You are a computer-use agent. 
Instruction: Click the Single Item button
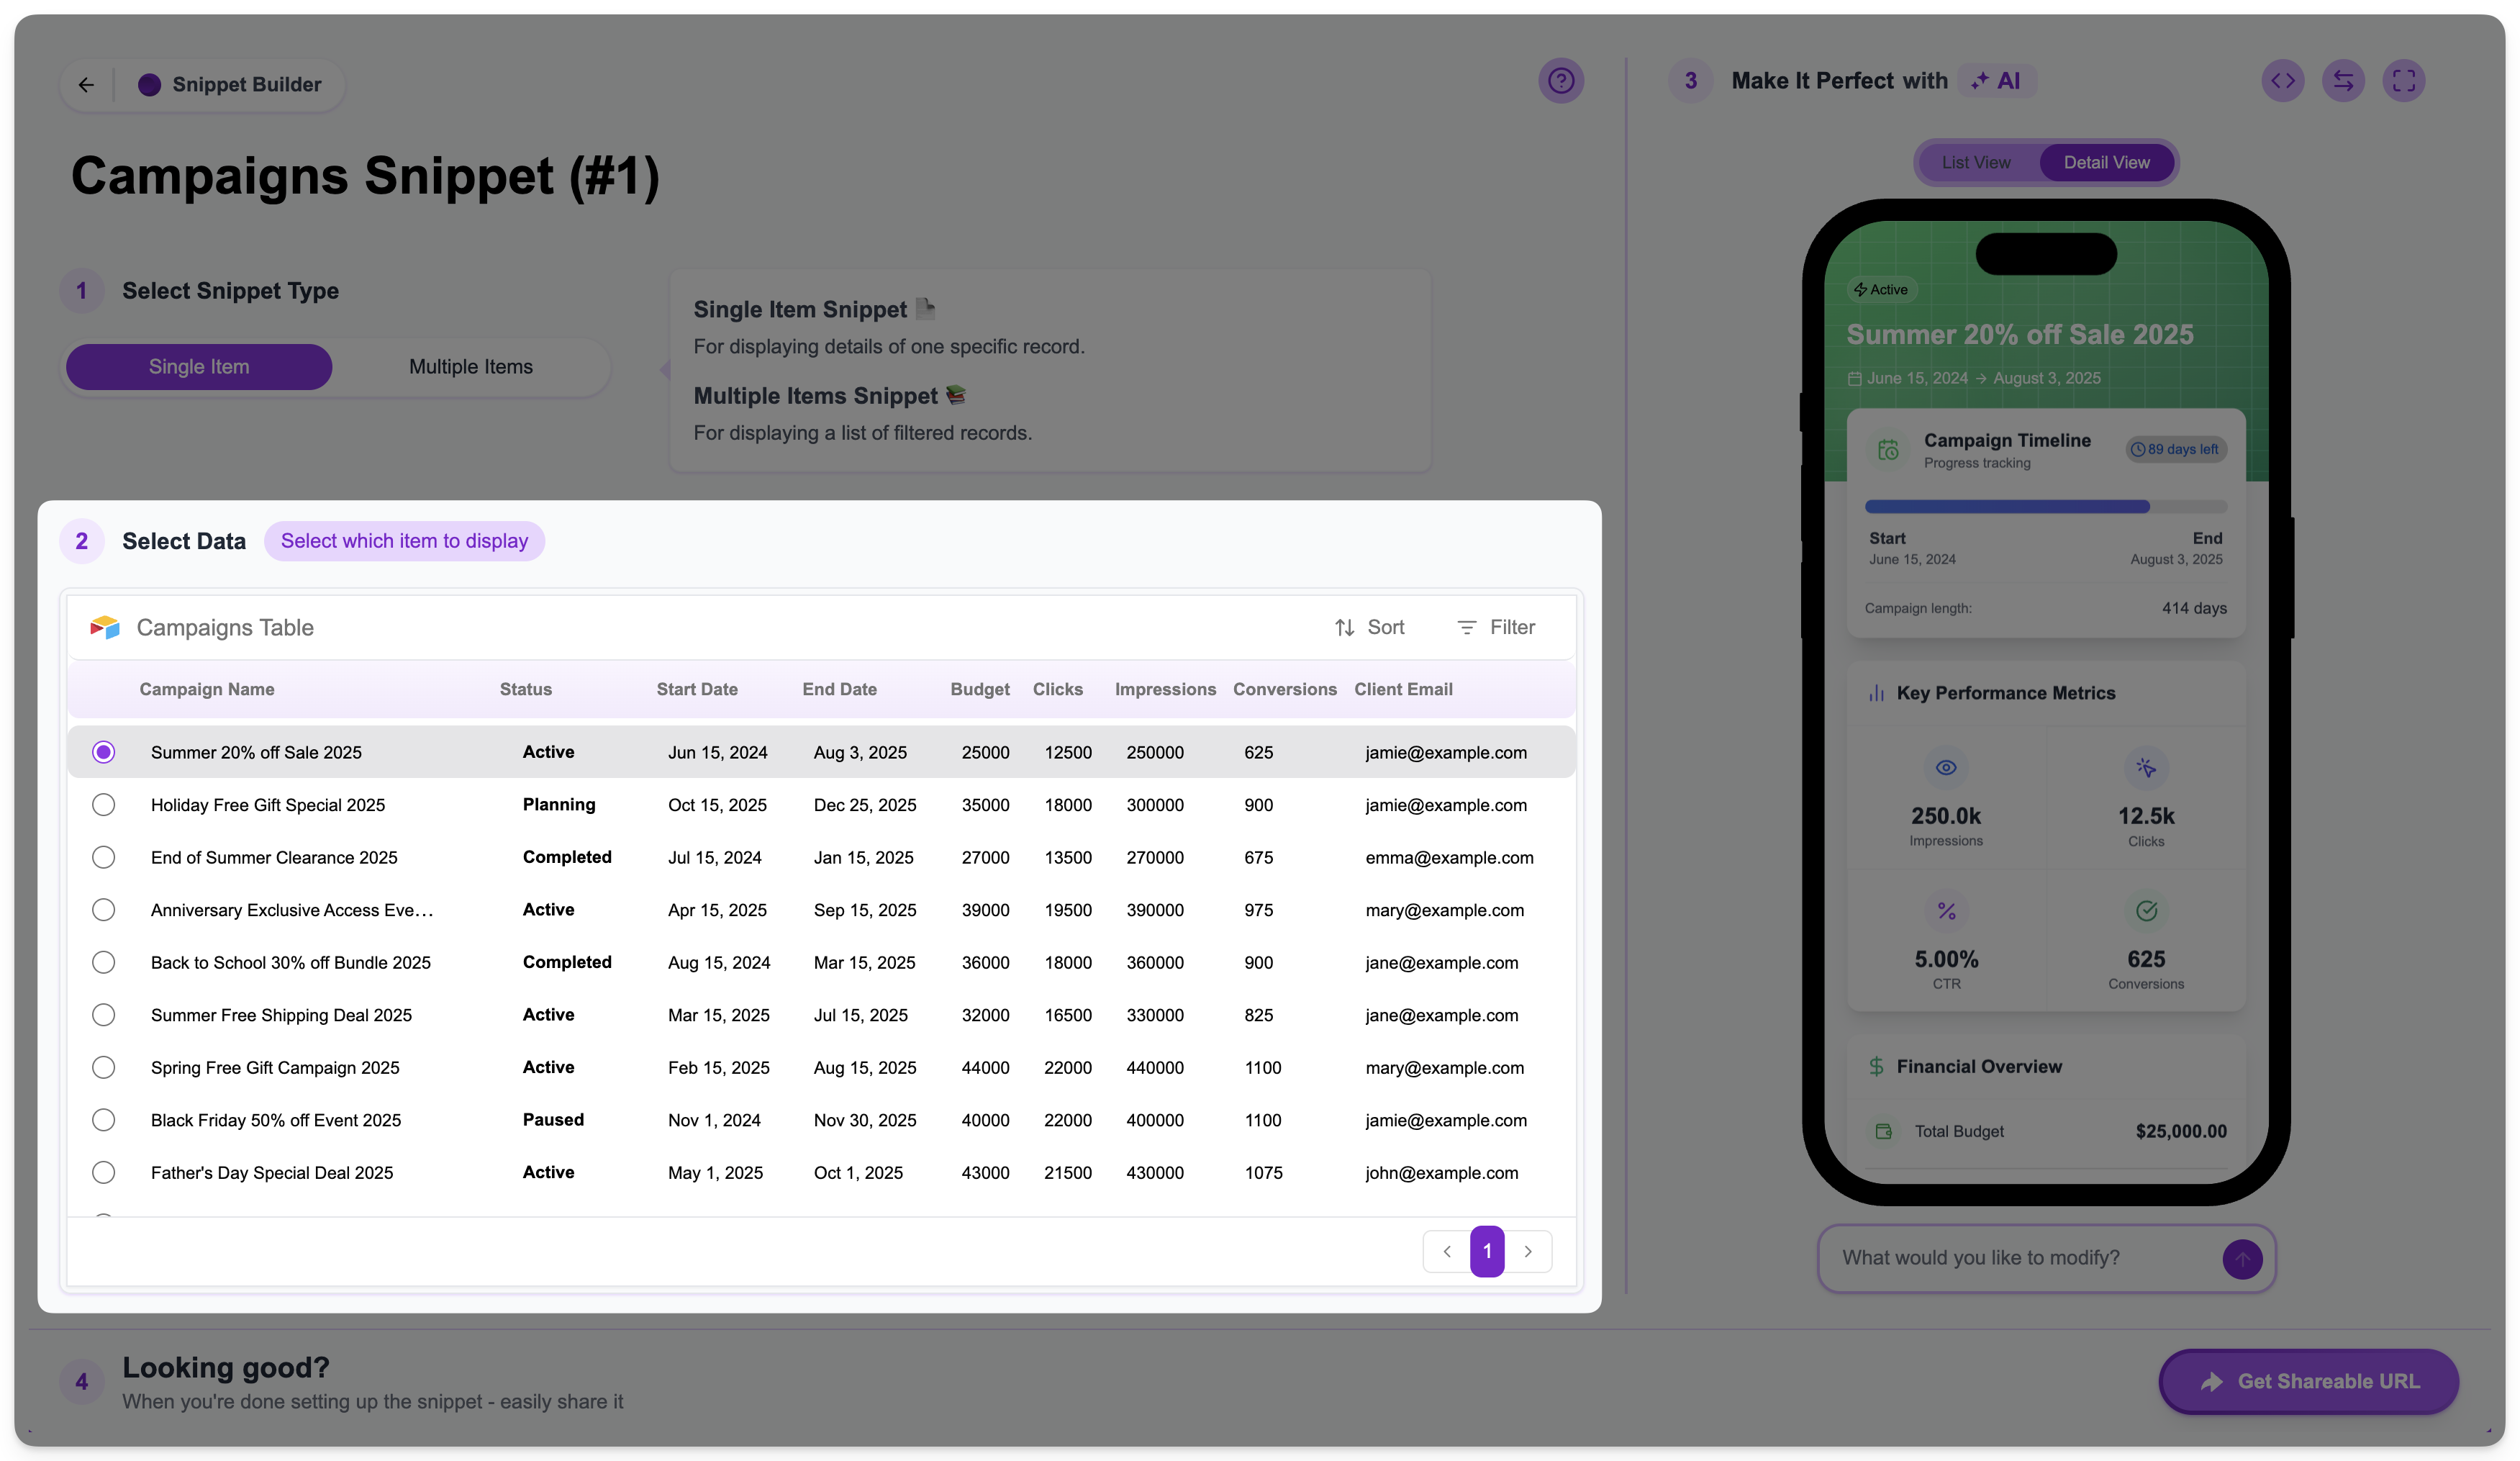(x=199, y=367)
